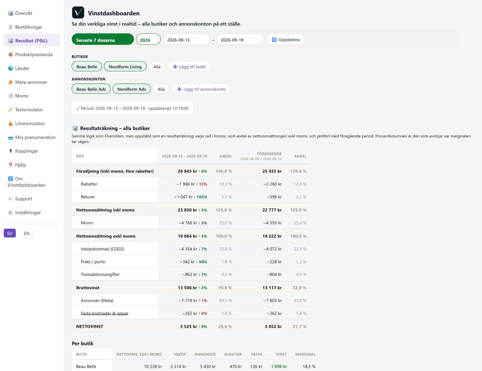Click the 5 525 kr net profit value
Screen dimensions: 482x371
pos(189,327)
